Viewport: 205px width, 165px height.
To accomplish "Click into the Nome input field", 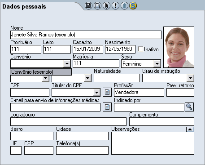I will [86, 35].
